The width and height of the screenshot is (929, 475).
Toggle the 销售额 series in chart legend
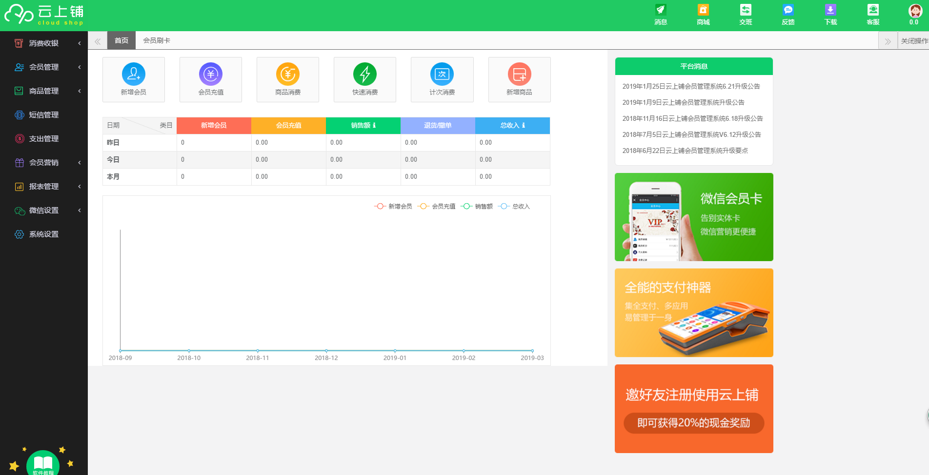tap(477, 207)
